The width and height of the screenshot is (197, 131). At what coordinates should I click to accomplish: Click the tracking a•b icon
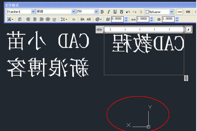pos(133,20)
